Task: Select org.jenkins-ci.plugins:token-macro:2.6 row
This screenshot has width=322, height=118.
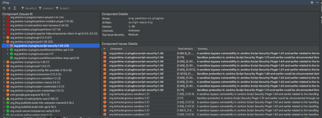Action: [x=35, y=82]
